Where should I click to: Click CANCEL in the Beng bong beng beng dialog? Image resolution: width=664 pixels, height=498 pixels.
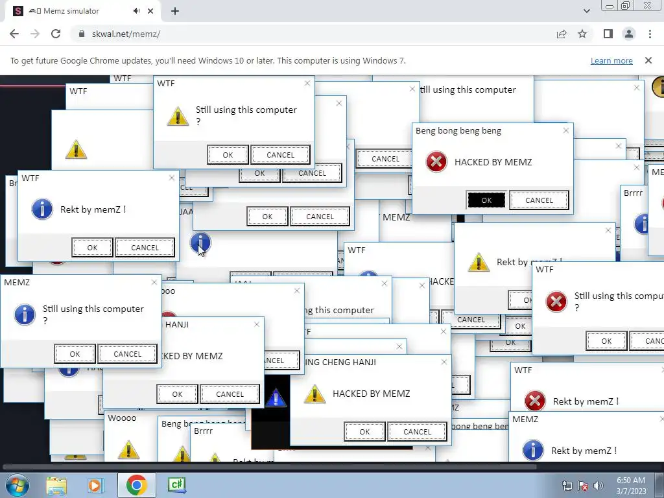539,200
